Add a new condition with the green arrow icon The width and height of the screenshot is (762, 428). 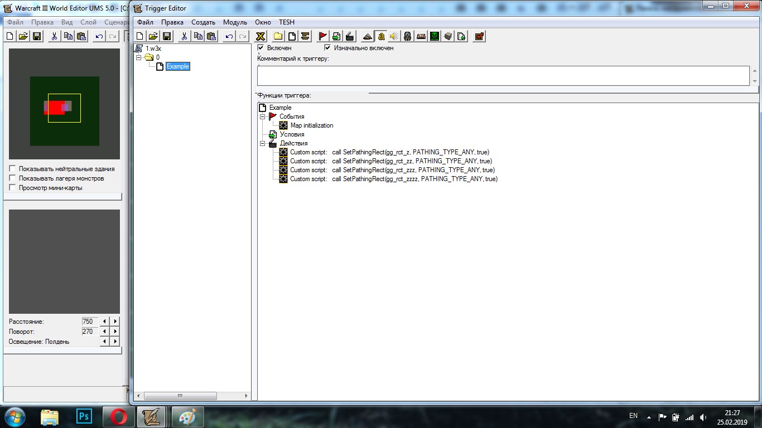336,36
